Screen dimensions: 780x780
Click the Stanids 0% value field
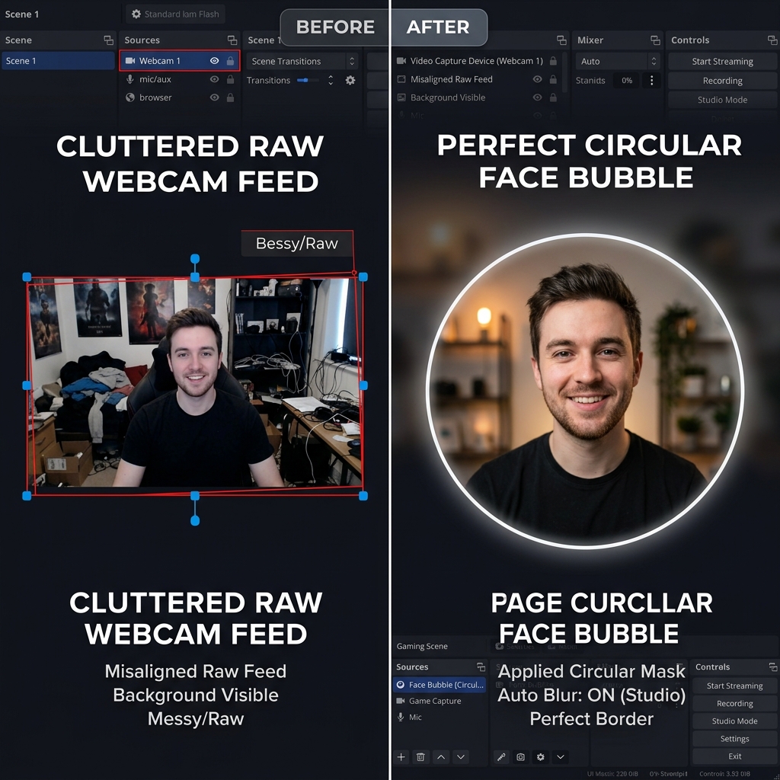(x=627, y=80)
